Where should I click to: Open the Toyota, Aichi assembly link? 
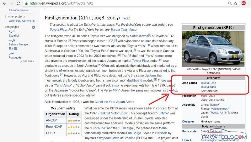coord(218,113)
